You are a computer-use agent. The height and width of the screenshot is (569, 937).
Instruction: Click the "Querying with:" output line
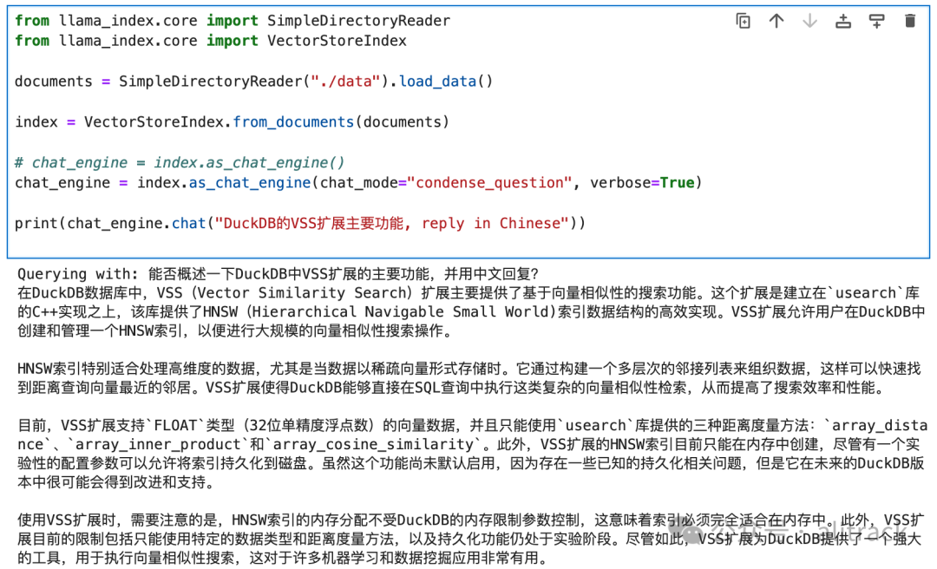coord(278,274)
